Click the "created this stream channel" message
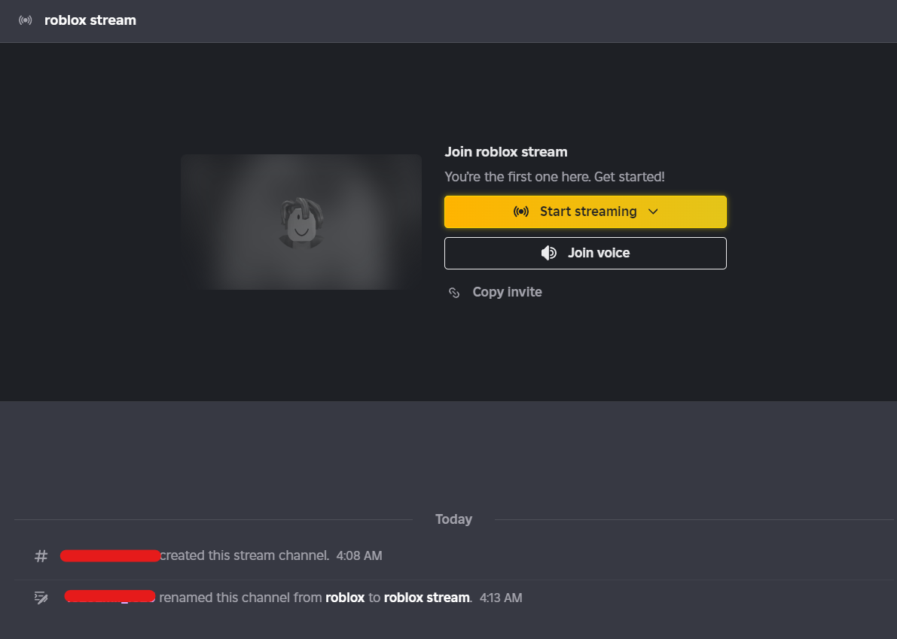 tap(244, 555)
